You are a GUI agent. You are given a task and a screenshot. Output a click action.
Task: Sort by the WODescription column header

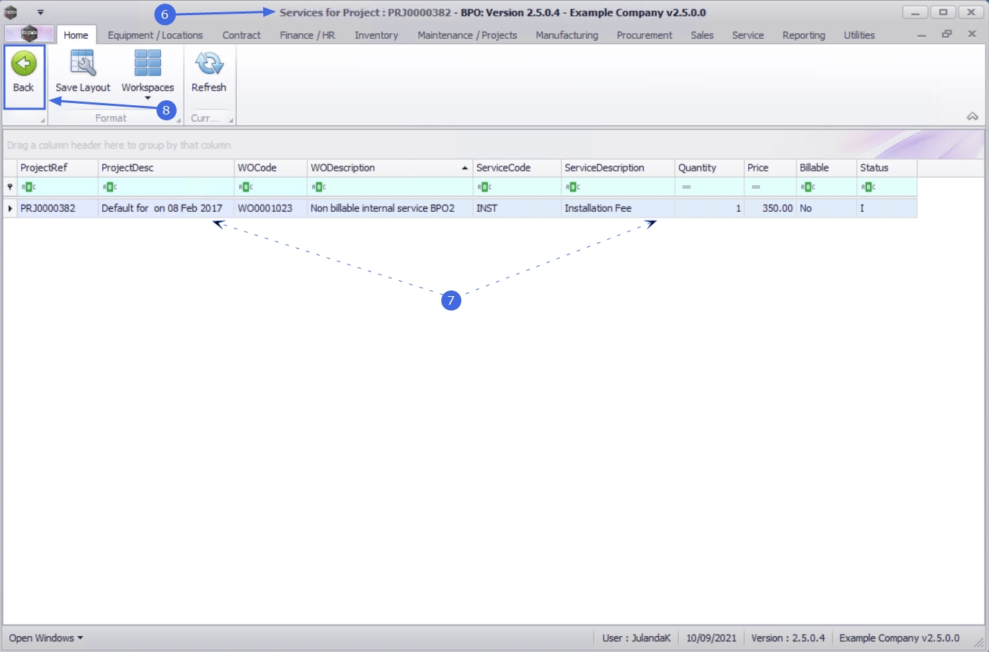(390, 168)
